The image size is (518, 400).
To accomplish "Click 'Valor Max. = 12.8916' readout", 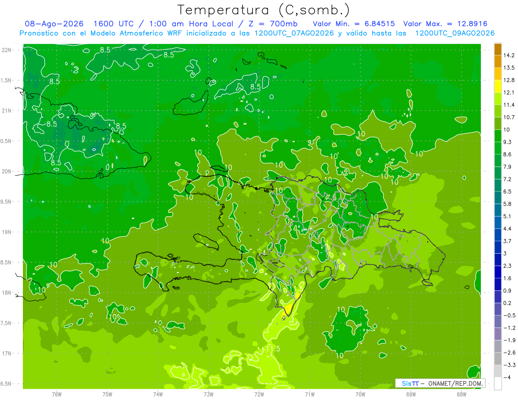I will pos(445,24).
